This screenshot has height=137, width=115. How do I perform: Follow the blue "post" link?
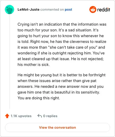[68, 9]
